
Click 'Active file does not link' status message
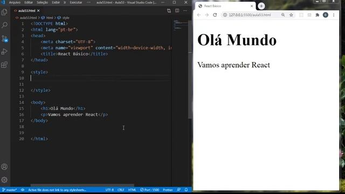click(57, 190)
